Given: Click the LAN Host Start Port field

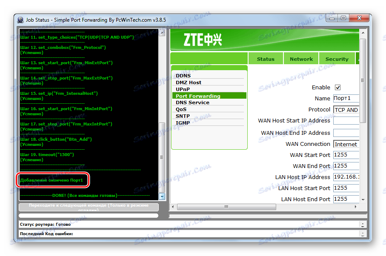Looking at the screenshot, I should pyautogui.click(x=346, y=188).
